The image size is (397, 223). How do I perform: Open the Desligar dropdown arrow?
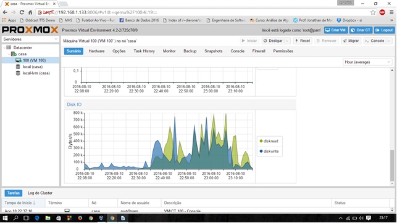[287, 41]
